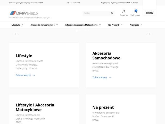Viewport: 165px width, 124px height.
Task: Click Zobacz więcej under Lifestyle
Action: pyautogui.click(x=23, y=75)
